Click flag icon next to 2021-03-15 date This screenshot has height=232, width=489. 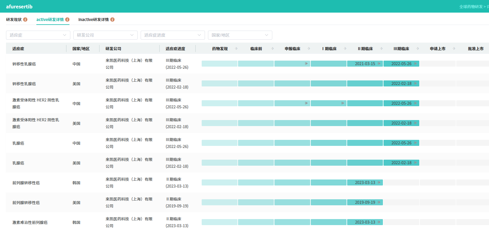tap(379, 64)
